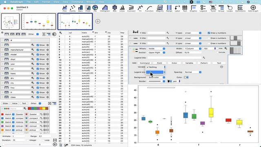Select the Magnify tool
This screenshot has width=261, height=147.
click(x=159, y=8)
